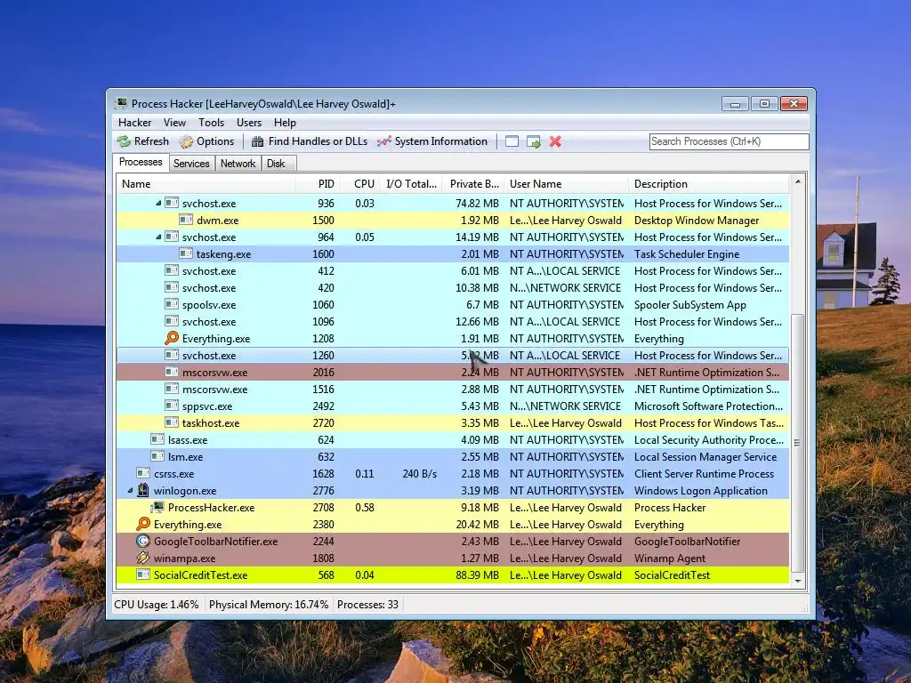
Task: Click the GoogleToolbarNotifier.exe icon
Action: 143,541
